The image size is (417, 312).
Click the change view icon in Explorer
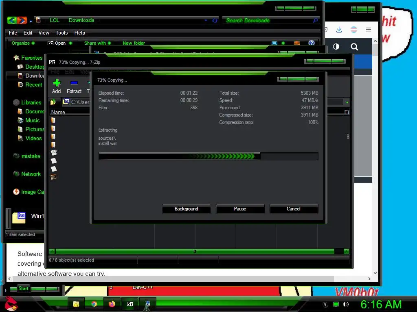[274, 43]
